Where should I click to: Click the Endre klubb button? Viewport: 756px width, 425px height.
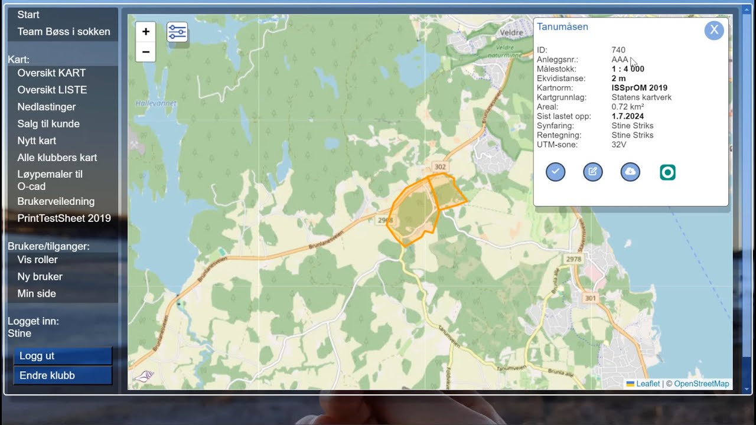(63, 375)
